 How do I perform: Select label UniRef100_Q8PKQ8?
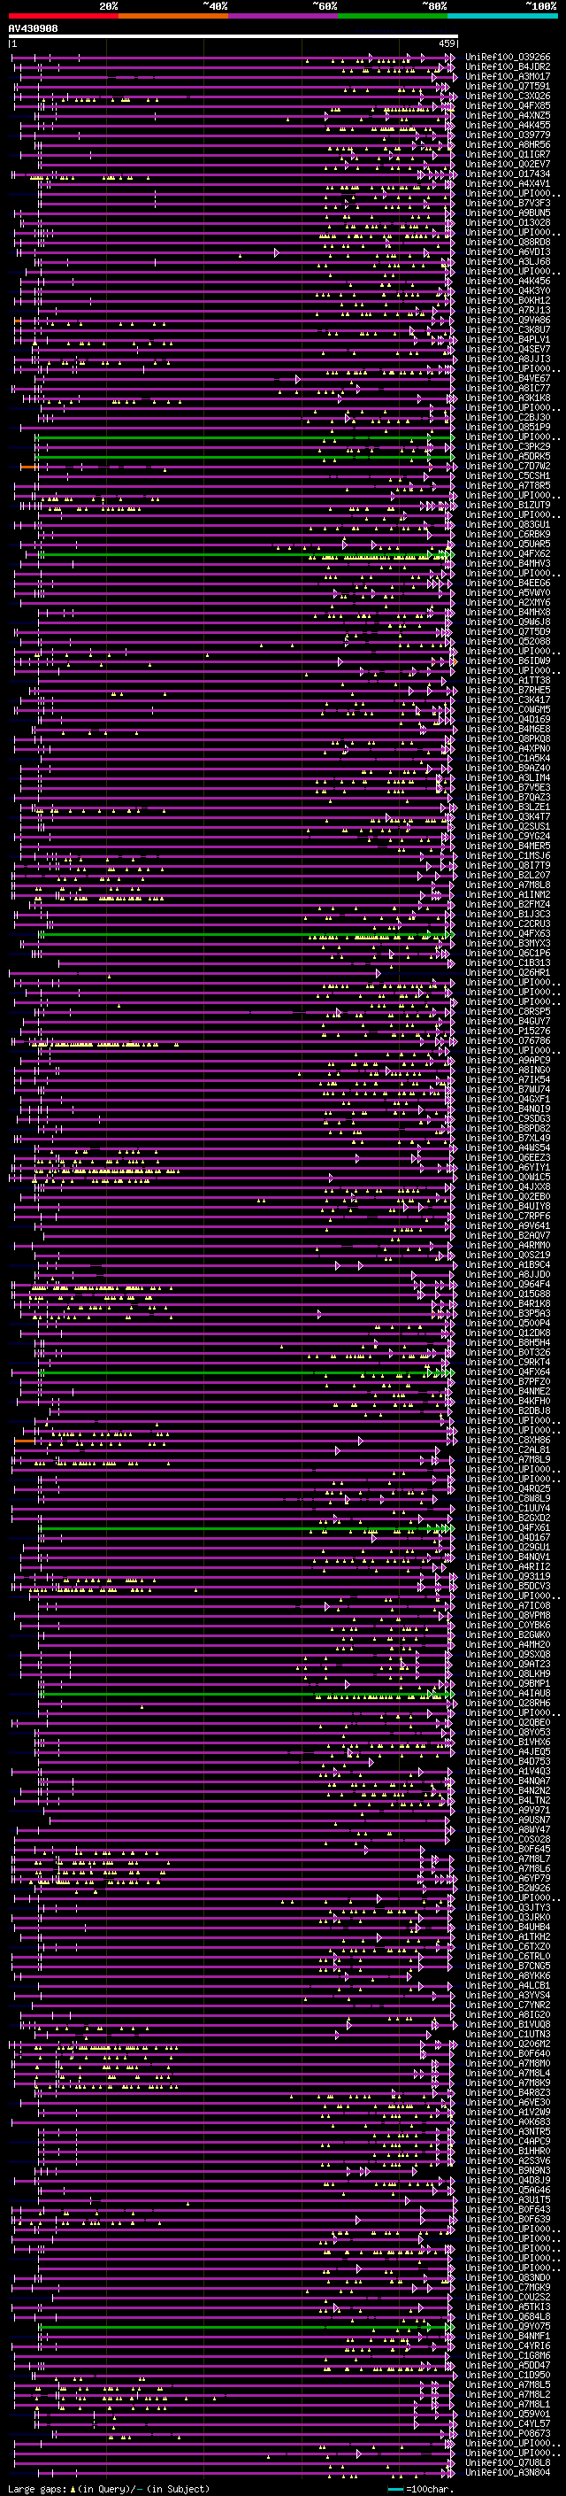pyautogui.click(x=508, y=739)
